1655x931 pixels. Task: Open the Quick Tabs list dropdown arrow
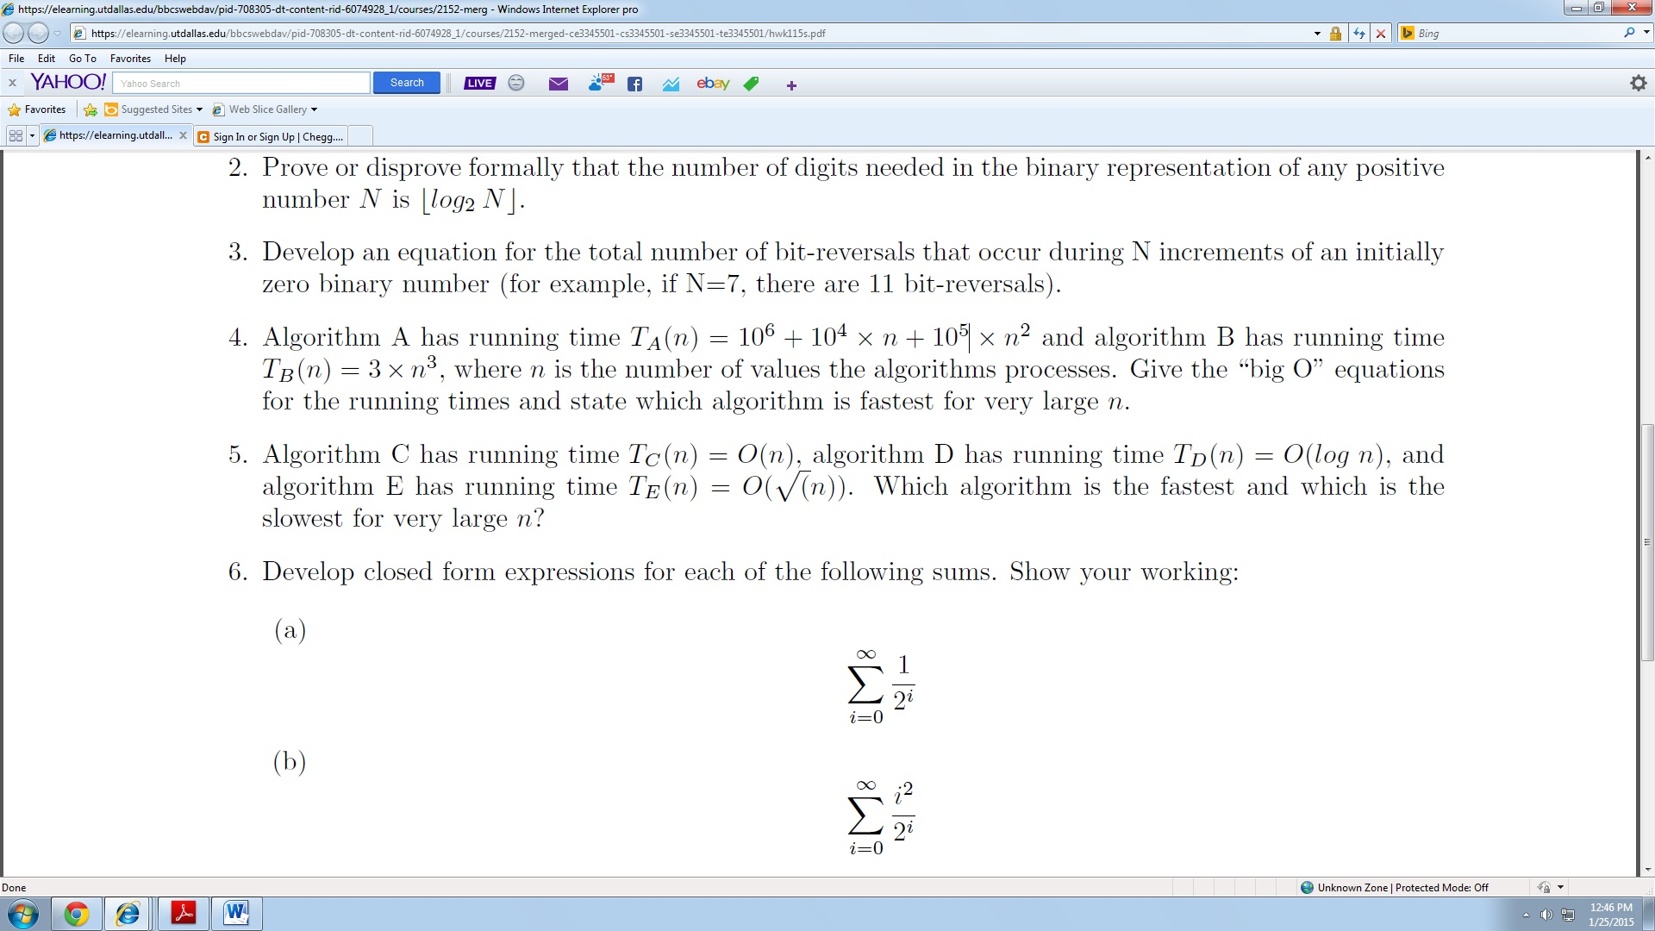pyautogui.click(x=32, y=136)
